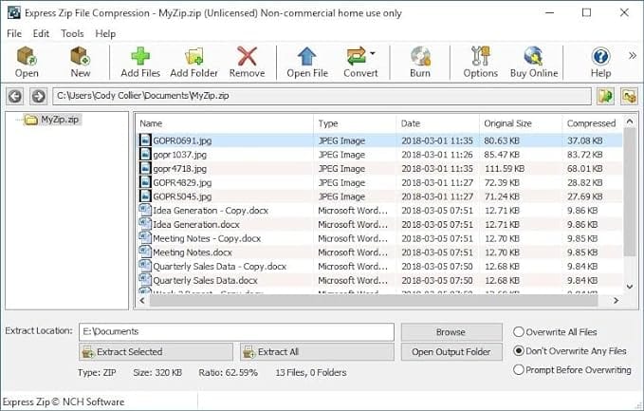Click the list's scroll up arrow

[629, 121]
